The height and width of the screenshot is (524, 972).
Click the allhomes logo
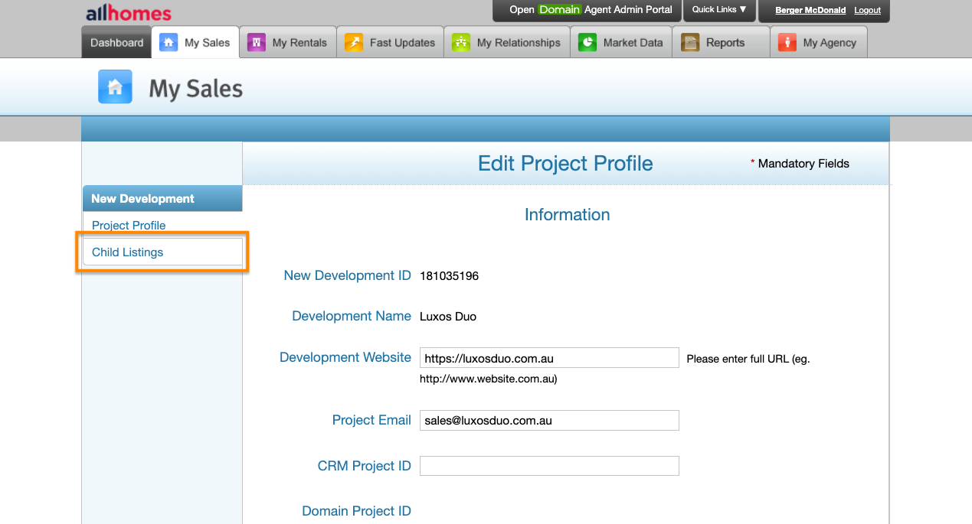point(128,13)
